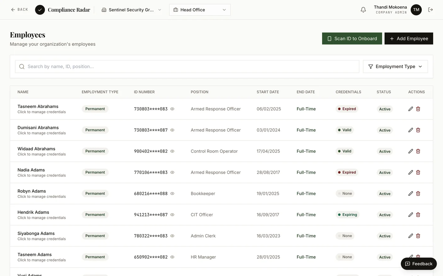Edit Hendrik Adams record
This screenshot has height=276, width=443.
click(411, 214)
